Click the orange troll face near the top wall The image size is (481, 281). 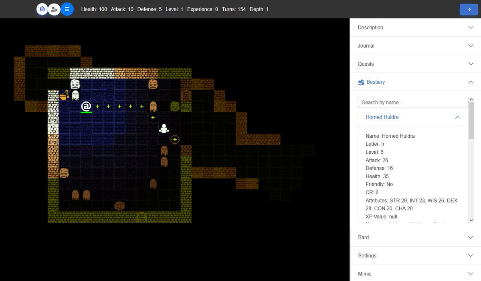coord(153,84)
